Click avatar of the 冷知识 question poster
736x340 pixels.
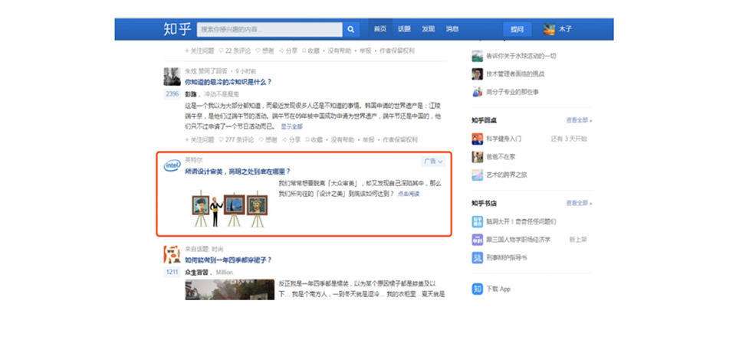pos(172,76)
